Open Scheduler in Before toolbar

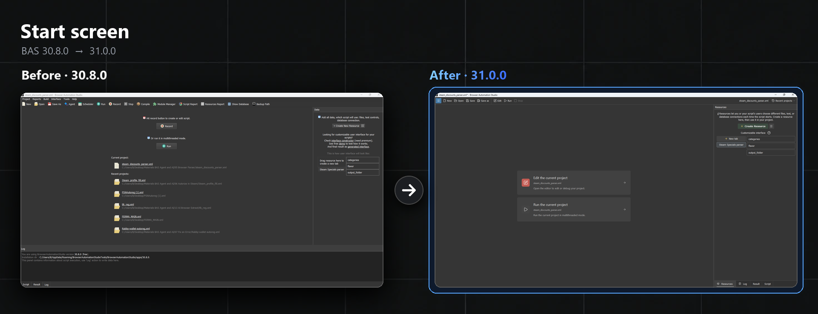(86, 104)
